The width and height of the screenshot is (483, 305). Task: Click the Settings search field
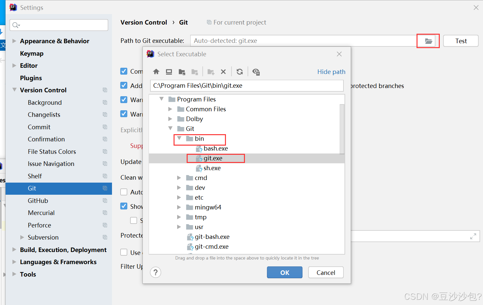coord(59,25)
